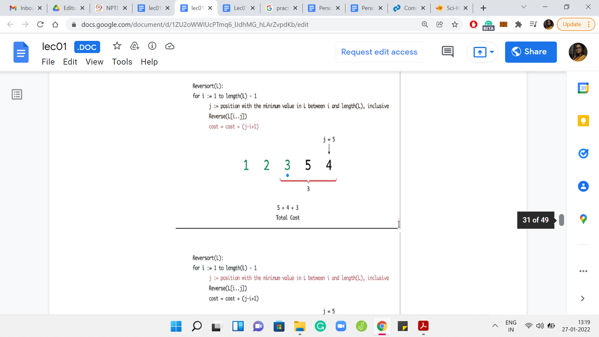Collapse the side panel chevron

coord(582,299)
